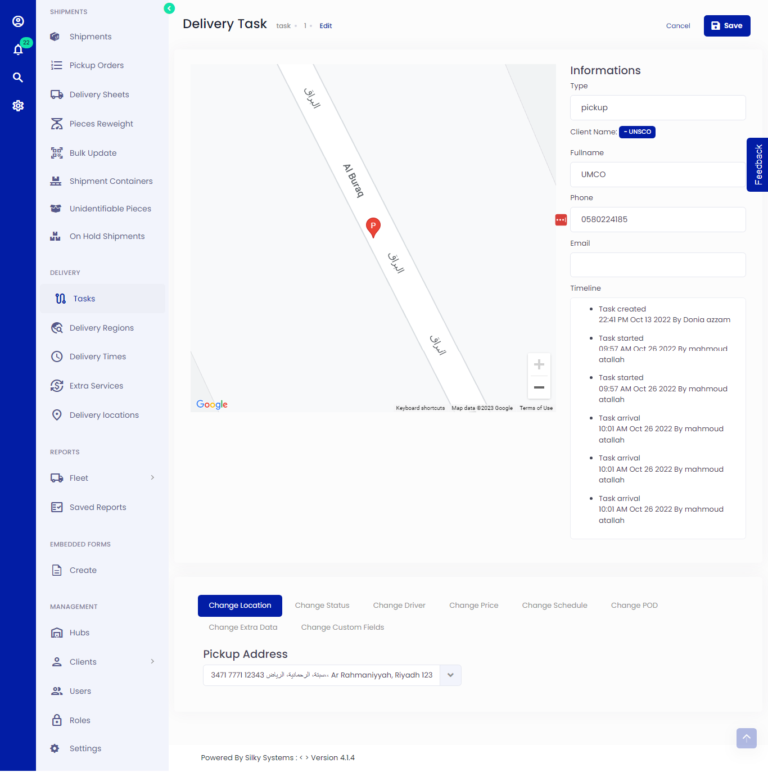The height and width of the screenshot is (772, 768).
Task: Save the delivery task
Action: tap(727, 25)
